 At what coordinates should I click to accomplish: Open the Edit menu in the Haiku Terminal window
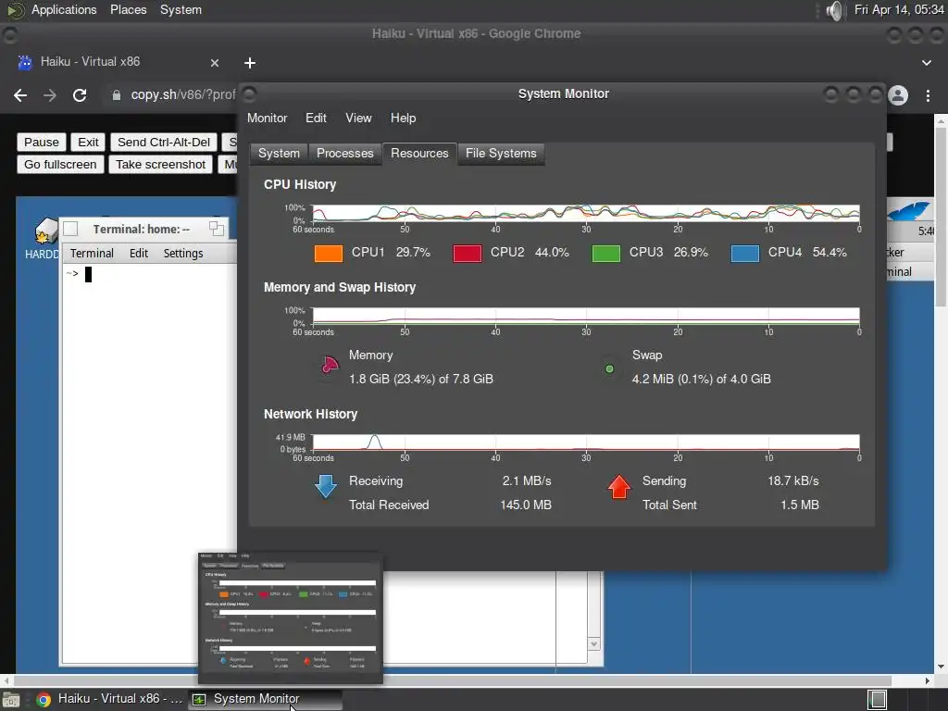[139, 254]
